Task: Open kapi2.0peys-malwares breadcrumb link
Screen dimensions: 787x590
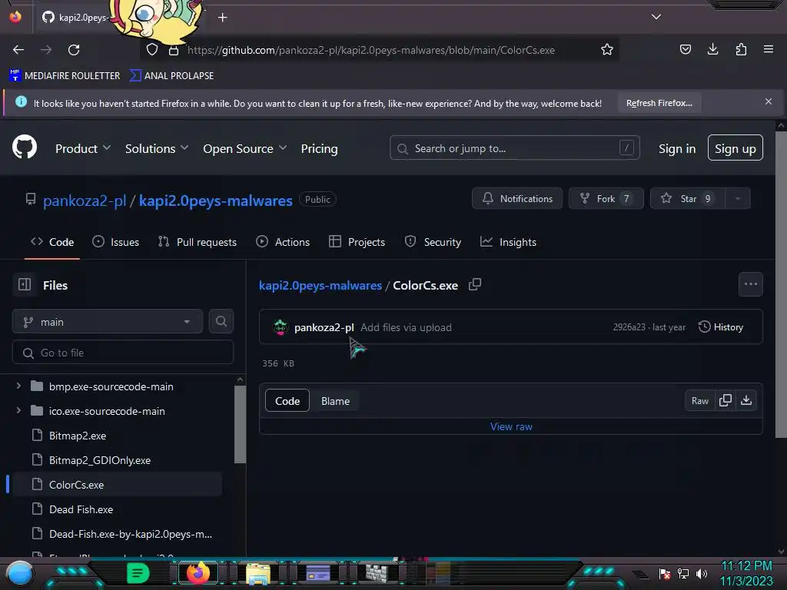Action: point(320,286)
